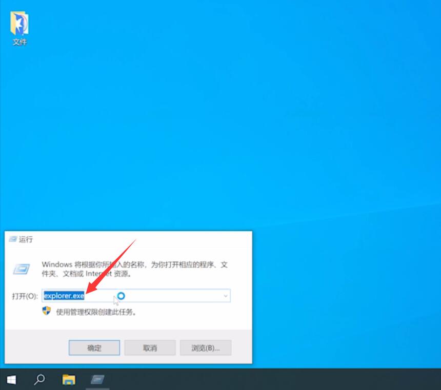Select the 文件 folder on the desktop
Viewport: 441px width, 390px height.
click(x=19, y=28)
